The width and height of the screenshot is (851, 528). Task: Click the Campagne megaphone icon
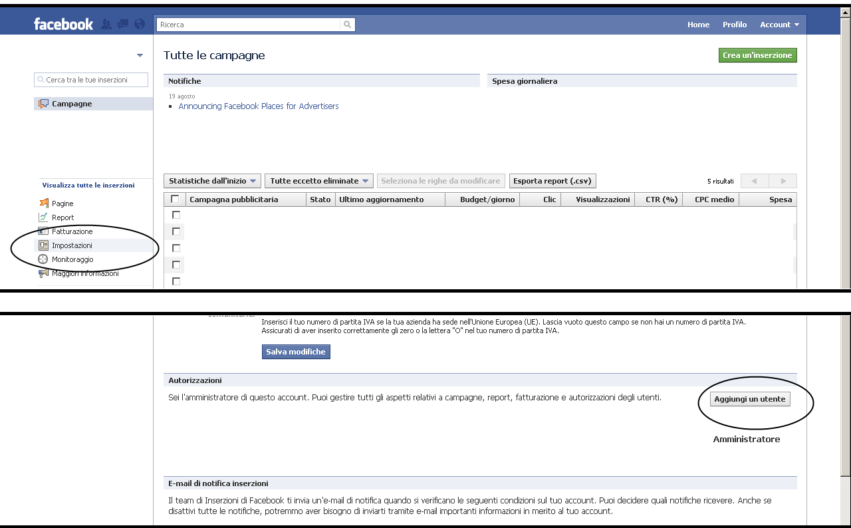pyautogui.click(x=44, y=104)
